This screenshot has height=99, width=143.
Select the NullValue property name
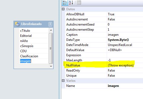[73, 65]
